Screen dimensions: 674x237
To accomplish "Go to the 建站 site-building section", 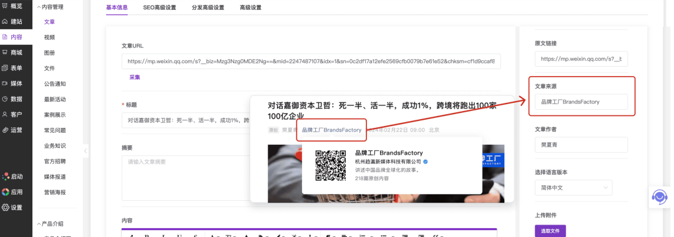I will click(x=12, y=21).
